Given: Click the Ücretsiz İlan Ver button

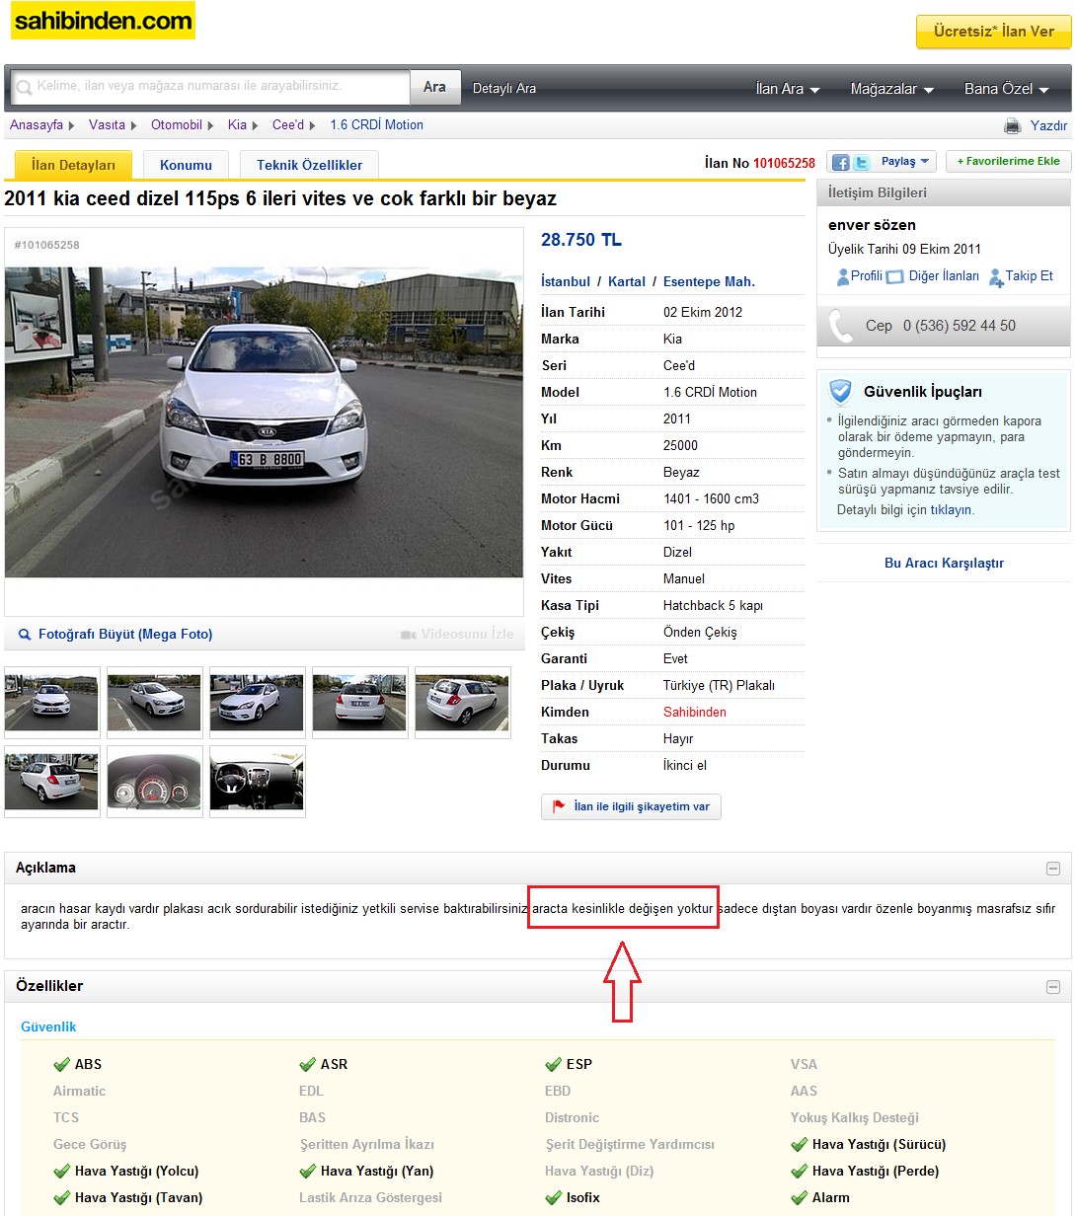Looking at the screenshot, I should [x=993, y=32].
